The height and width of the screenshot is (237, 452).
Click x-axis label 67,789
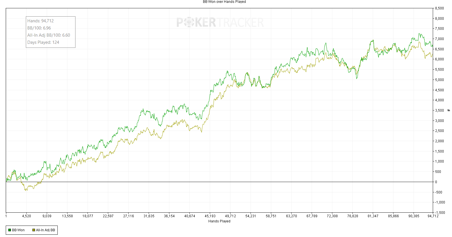coord(312,216)
